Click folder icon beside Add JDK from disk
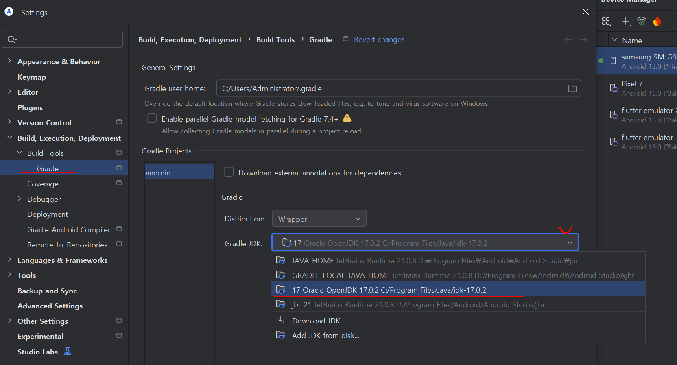The height and width of the screenshot is (365, 677). click(x=280, y=335)
